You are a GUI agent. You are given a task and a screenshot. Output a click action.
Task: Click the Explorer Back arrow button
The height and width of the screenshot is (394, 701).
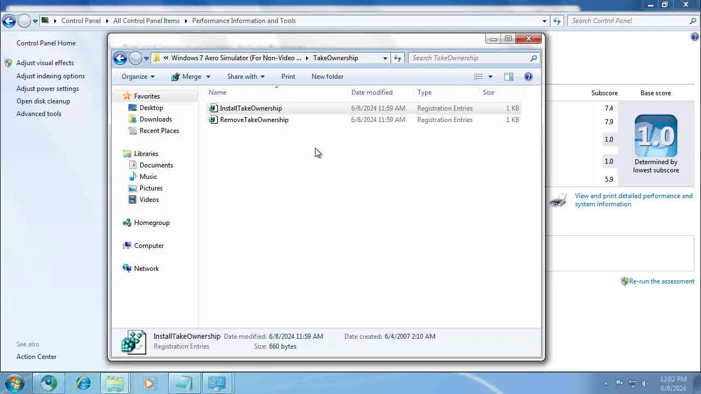[120, 58]
